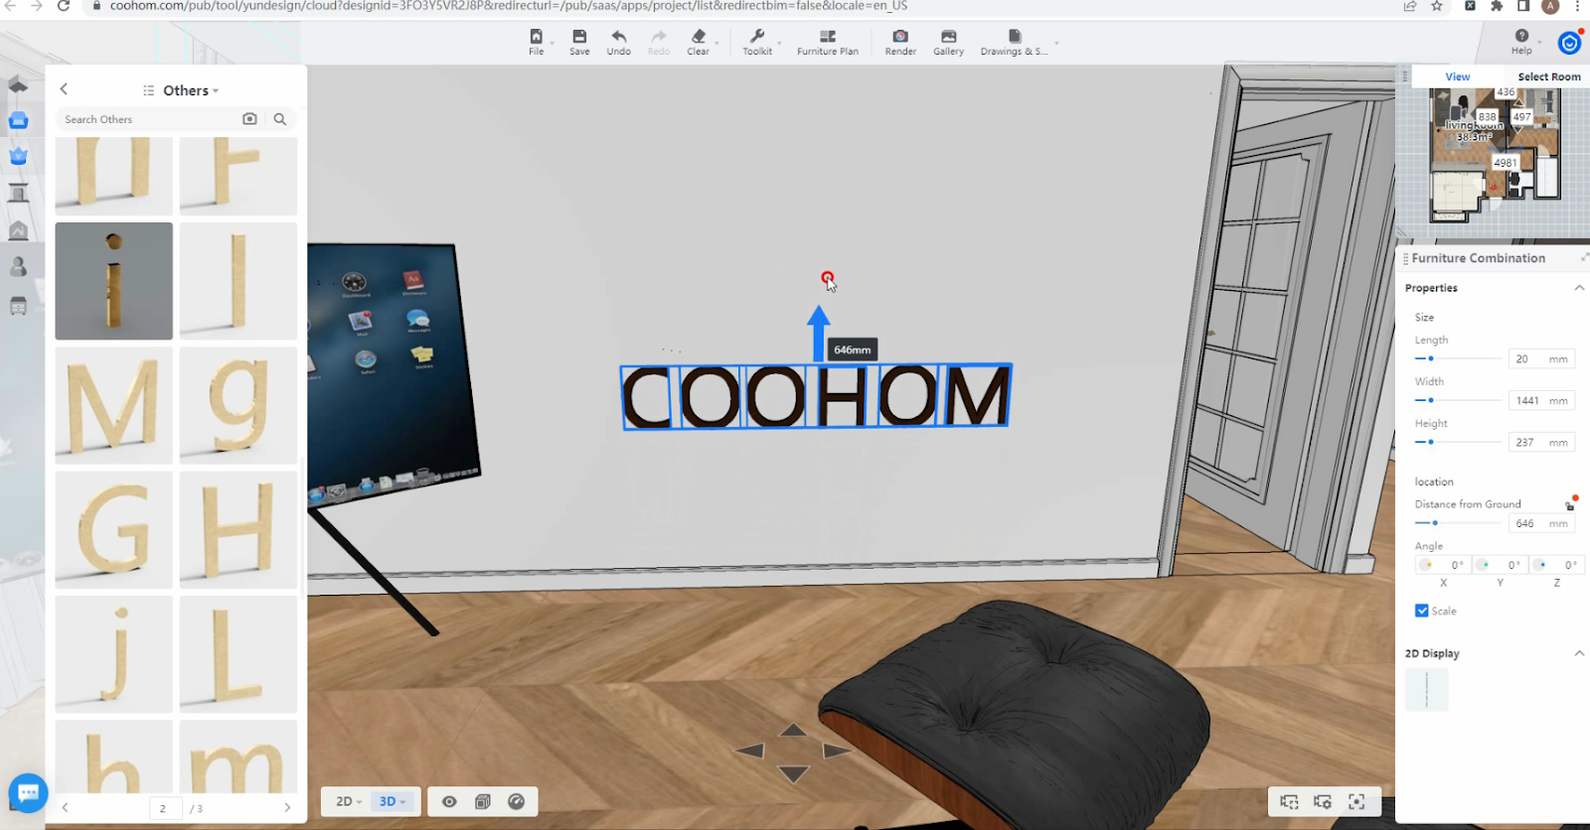
Task: Pan the camera down with the arrow
Action: pos(793,773)
